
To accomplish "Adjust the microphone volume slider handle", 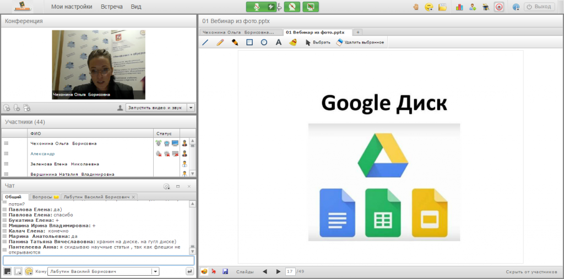I will (279, 7).
